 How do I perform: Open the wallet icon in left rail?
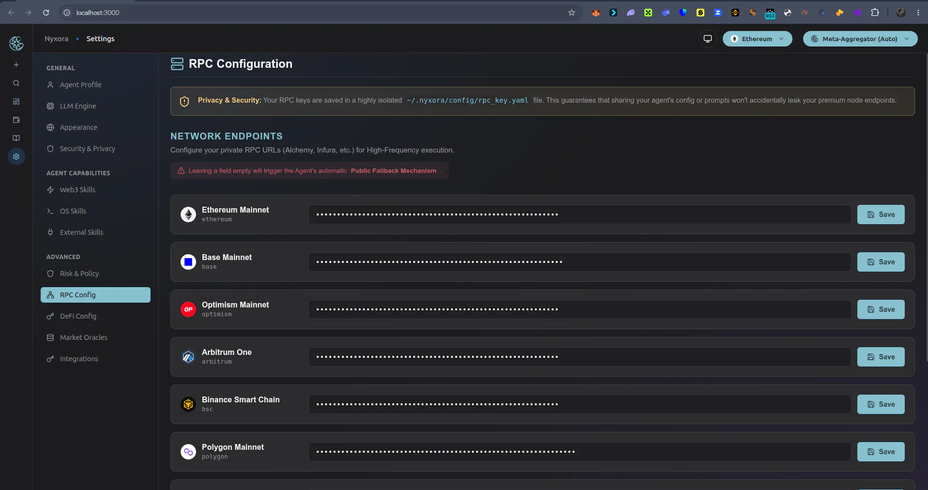(16, 120)
